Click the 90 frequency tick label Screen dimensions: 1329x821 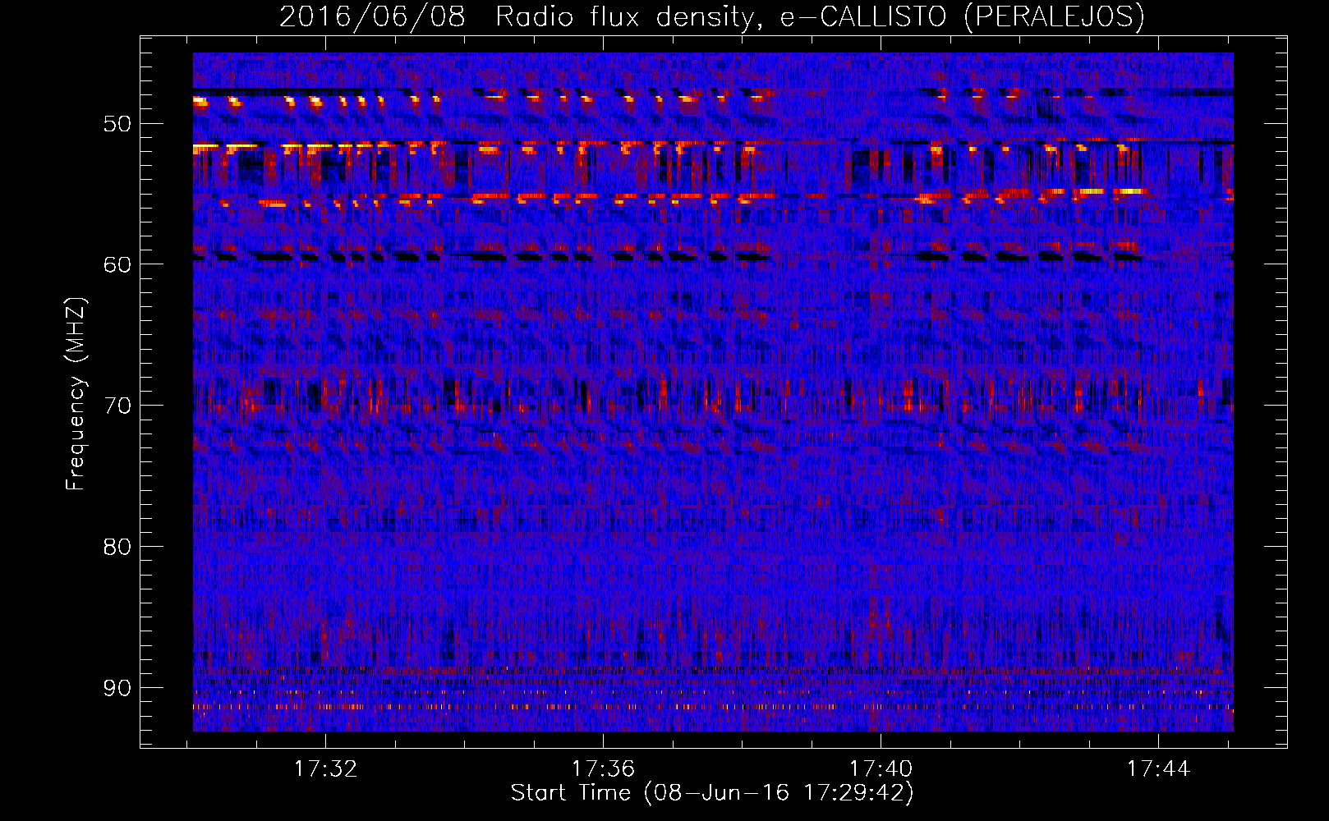click(117, 688)
